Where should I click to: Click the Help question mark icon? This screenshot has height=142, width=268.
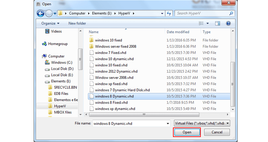click(228, 23)
